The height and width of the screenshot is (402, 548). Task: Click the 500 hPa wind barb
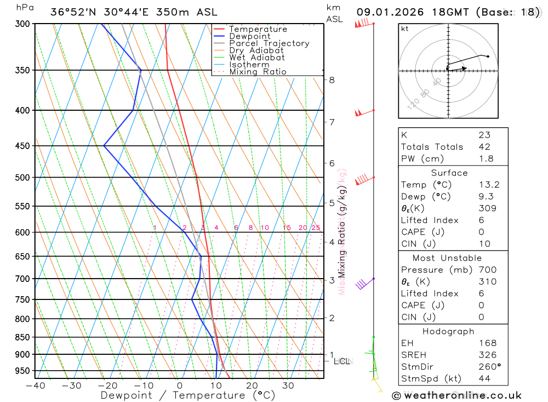pyautogui.click(x=364, y=179)
